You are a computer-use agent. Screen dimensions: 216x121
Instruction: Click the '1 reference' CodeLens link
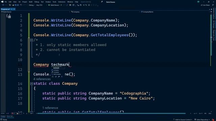point(50,108)
